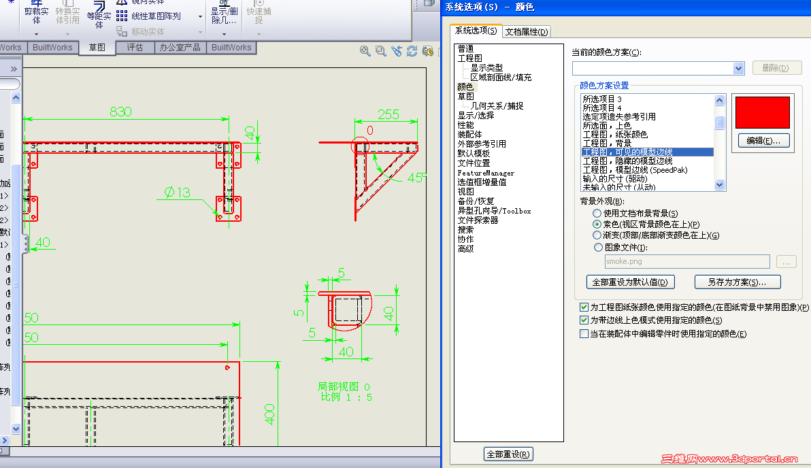This screenshot has width=811, height=468.
Task: Click the left panel scroll down arrow
Action: point(16,429)
